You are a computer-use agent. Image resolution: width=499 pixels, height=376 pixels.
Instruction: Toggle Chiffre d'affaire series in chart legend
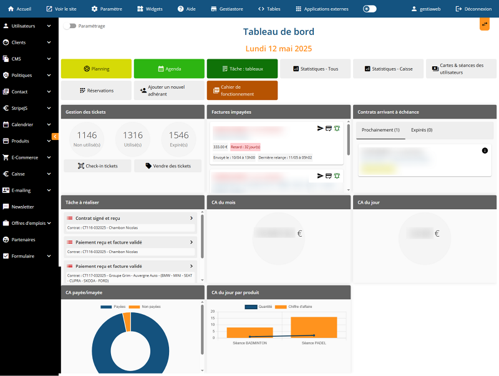[x=293, y=307]
